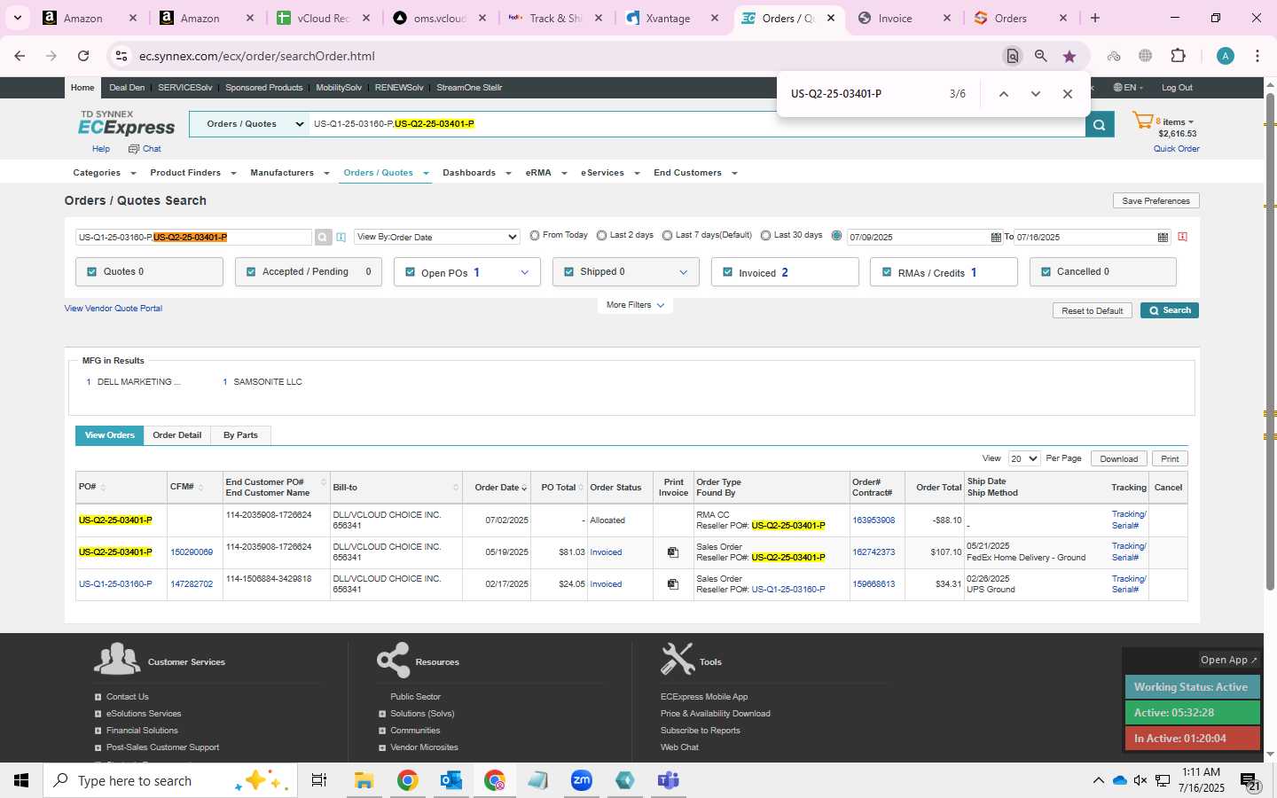The image size is (1277, 798).
Task: Toggle the Open POs checkbox
Action: [x=410, y=272]
